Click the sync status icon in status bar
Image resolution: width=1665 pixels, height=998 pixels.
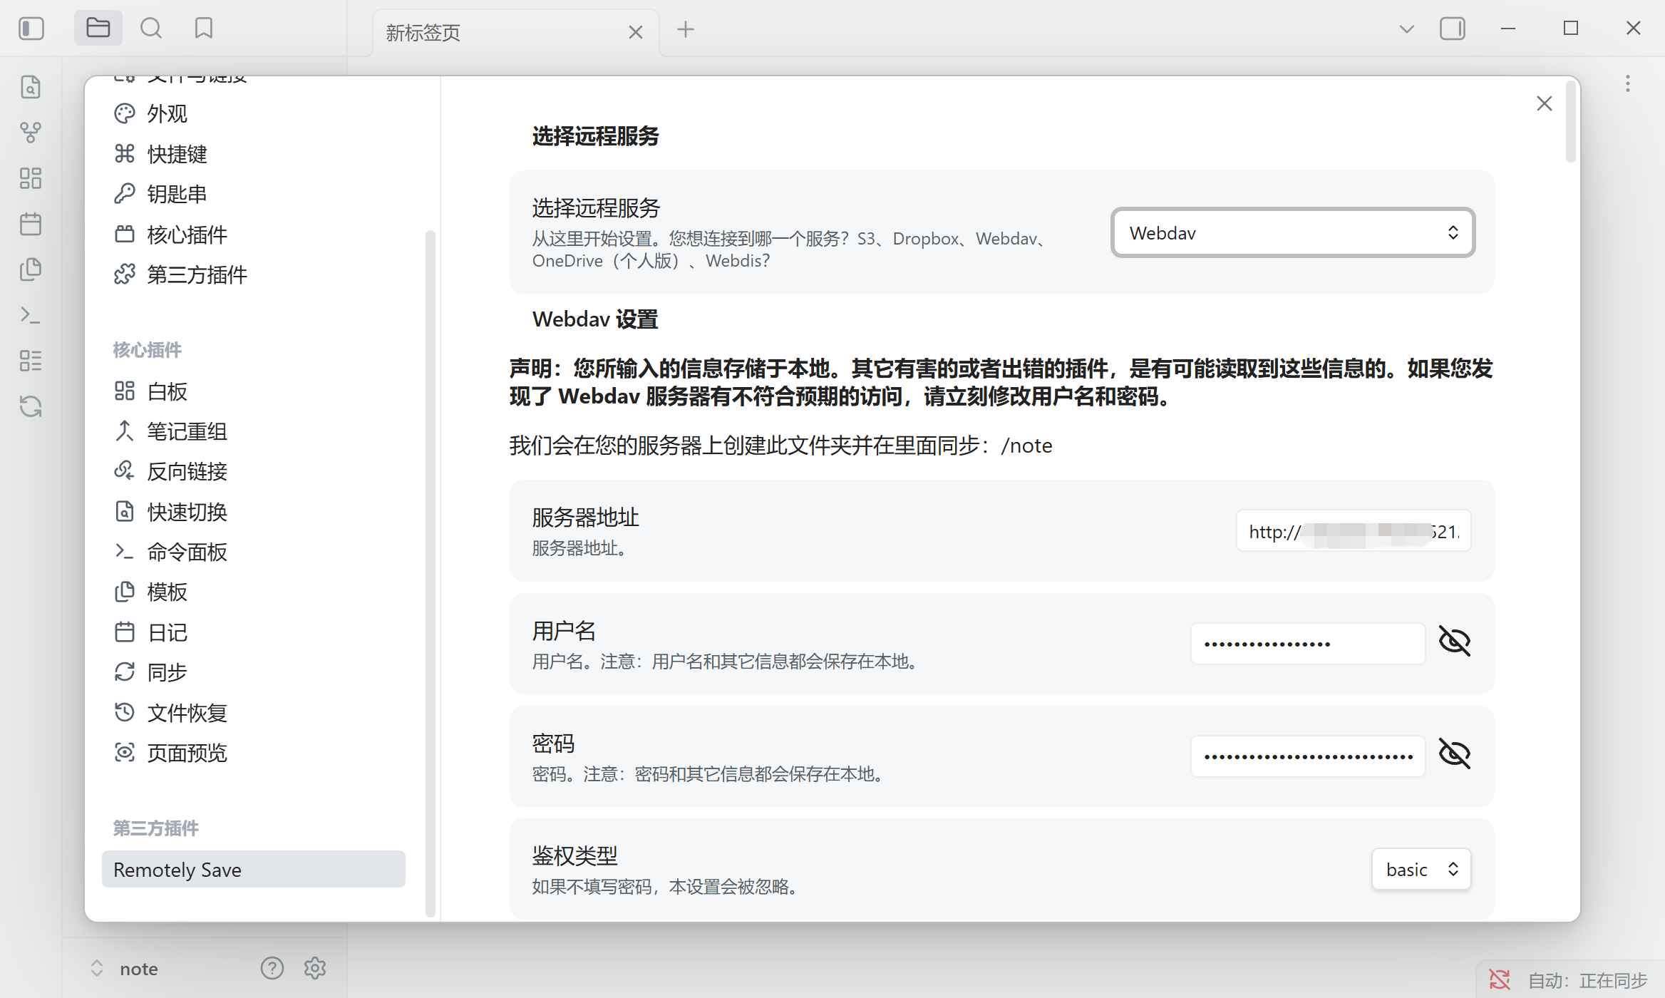click(1500, 980)
